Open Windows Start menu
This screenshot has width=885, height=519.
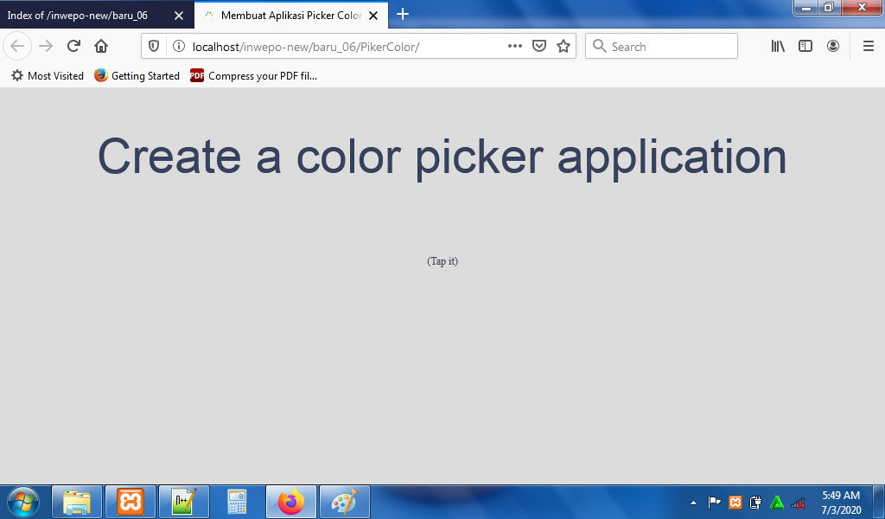pos(23,502)
